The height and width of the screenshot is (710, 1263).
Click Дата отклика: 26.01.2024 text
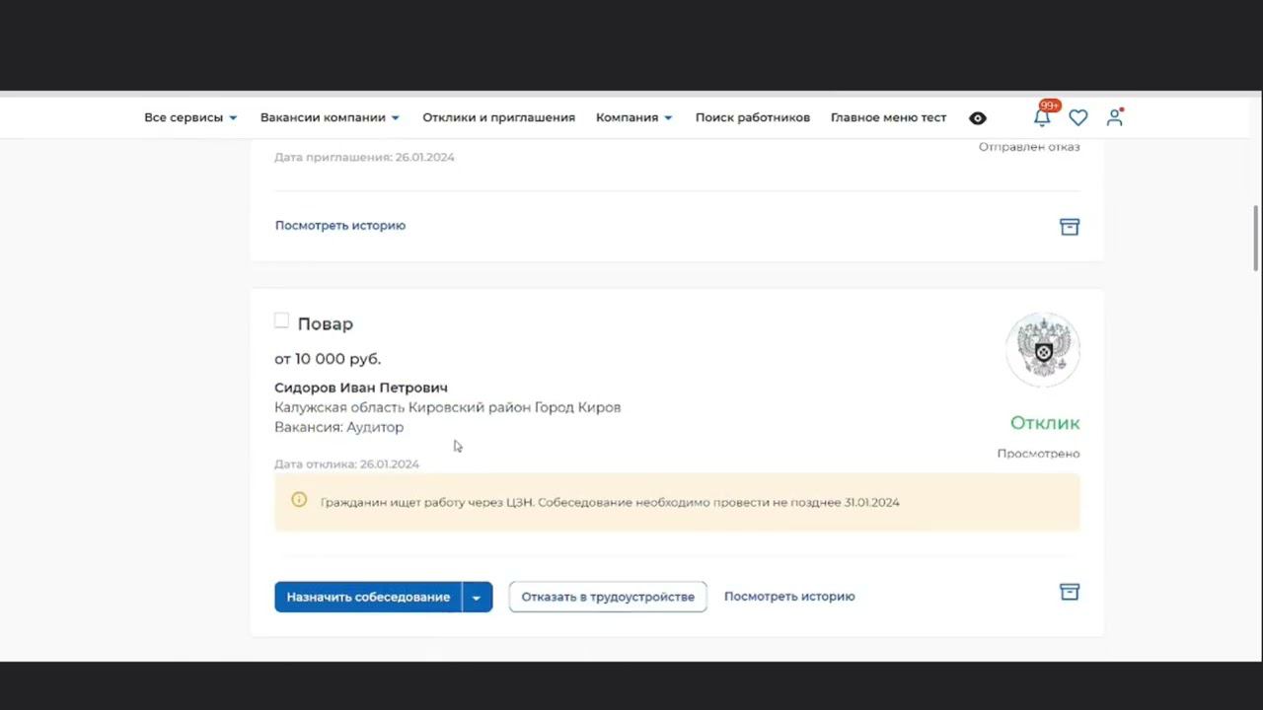point(346,463)
